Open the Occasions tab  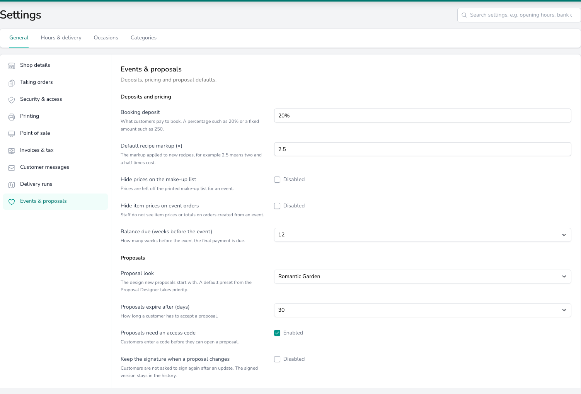click(x=106, y=38)
